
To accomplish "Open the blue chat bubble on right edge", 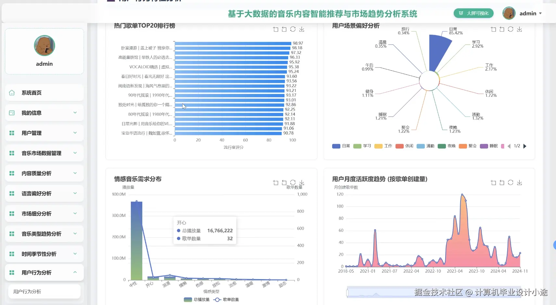I will [x=554, y=245].
